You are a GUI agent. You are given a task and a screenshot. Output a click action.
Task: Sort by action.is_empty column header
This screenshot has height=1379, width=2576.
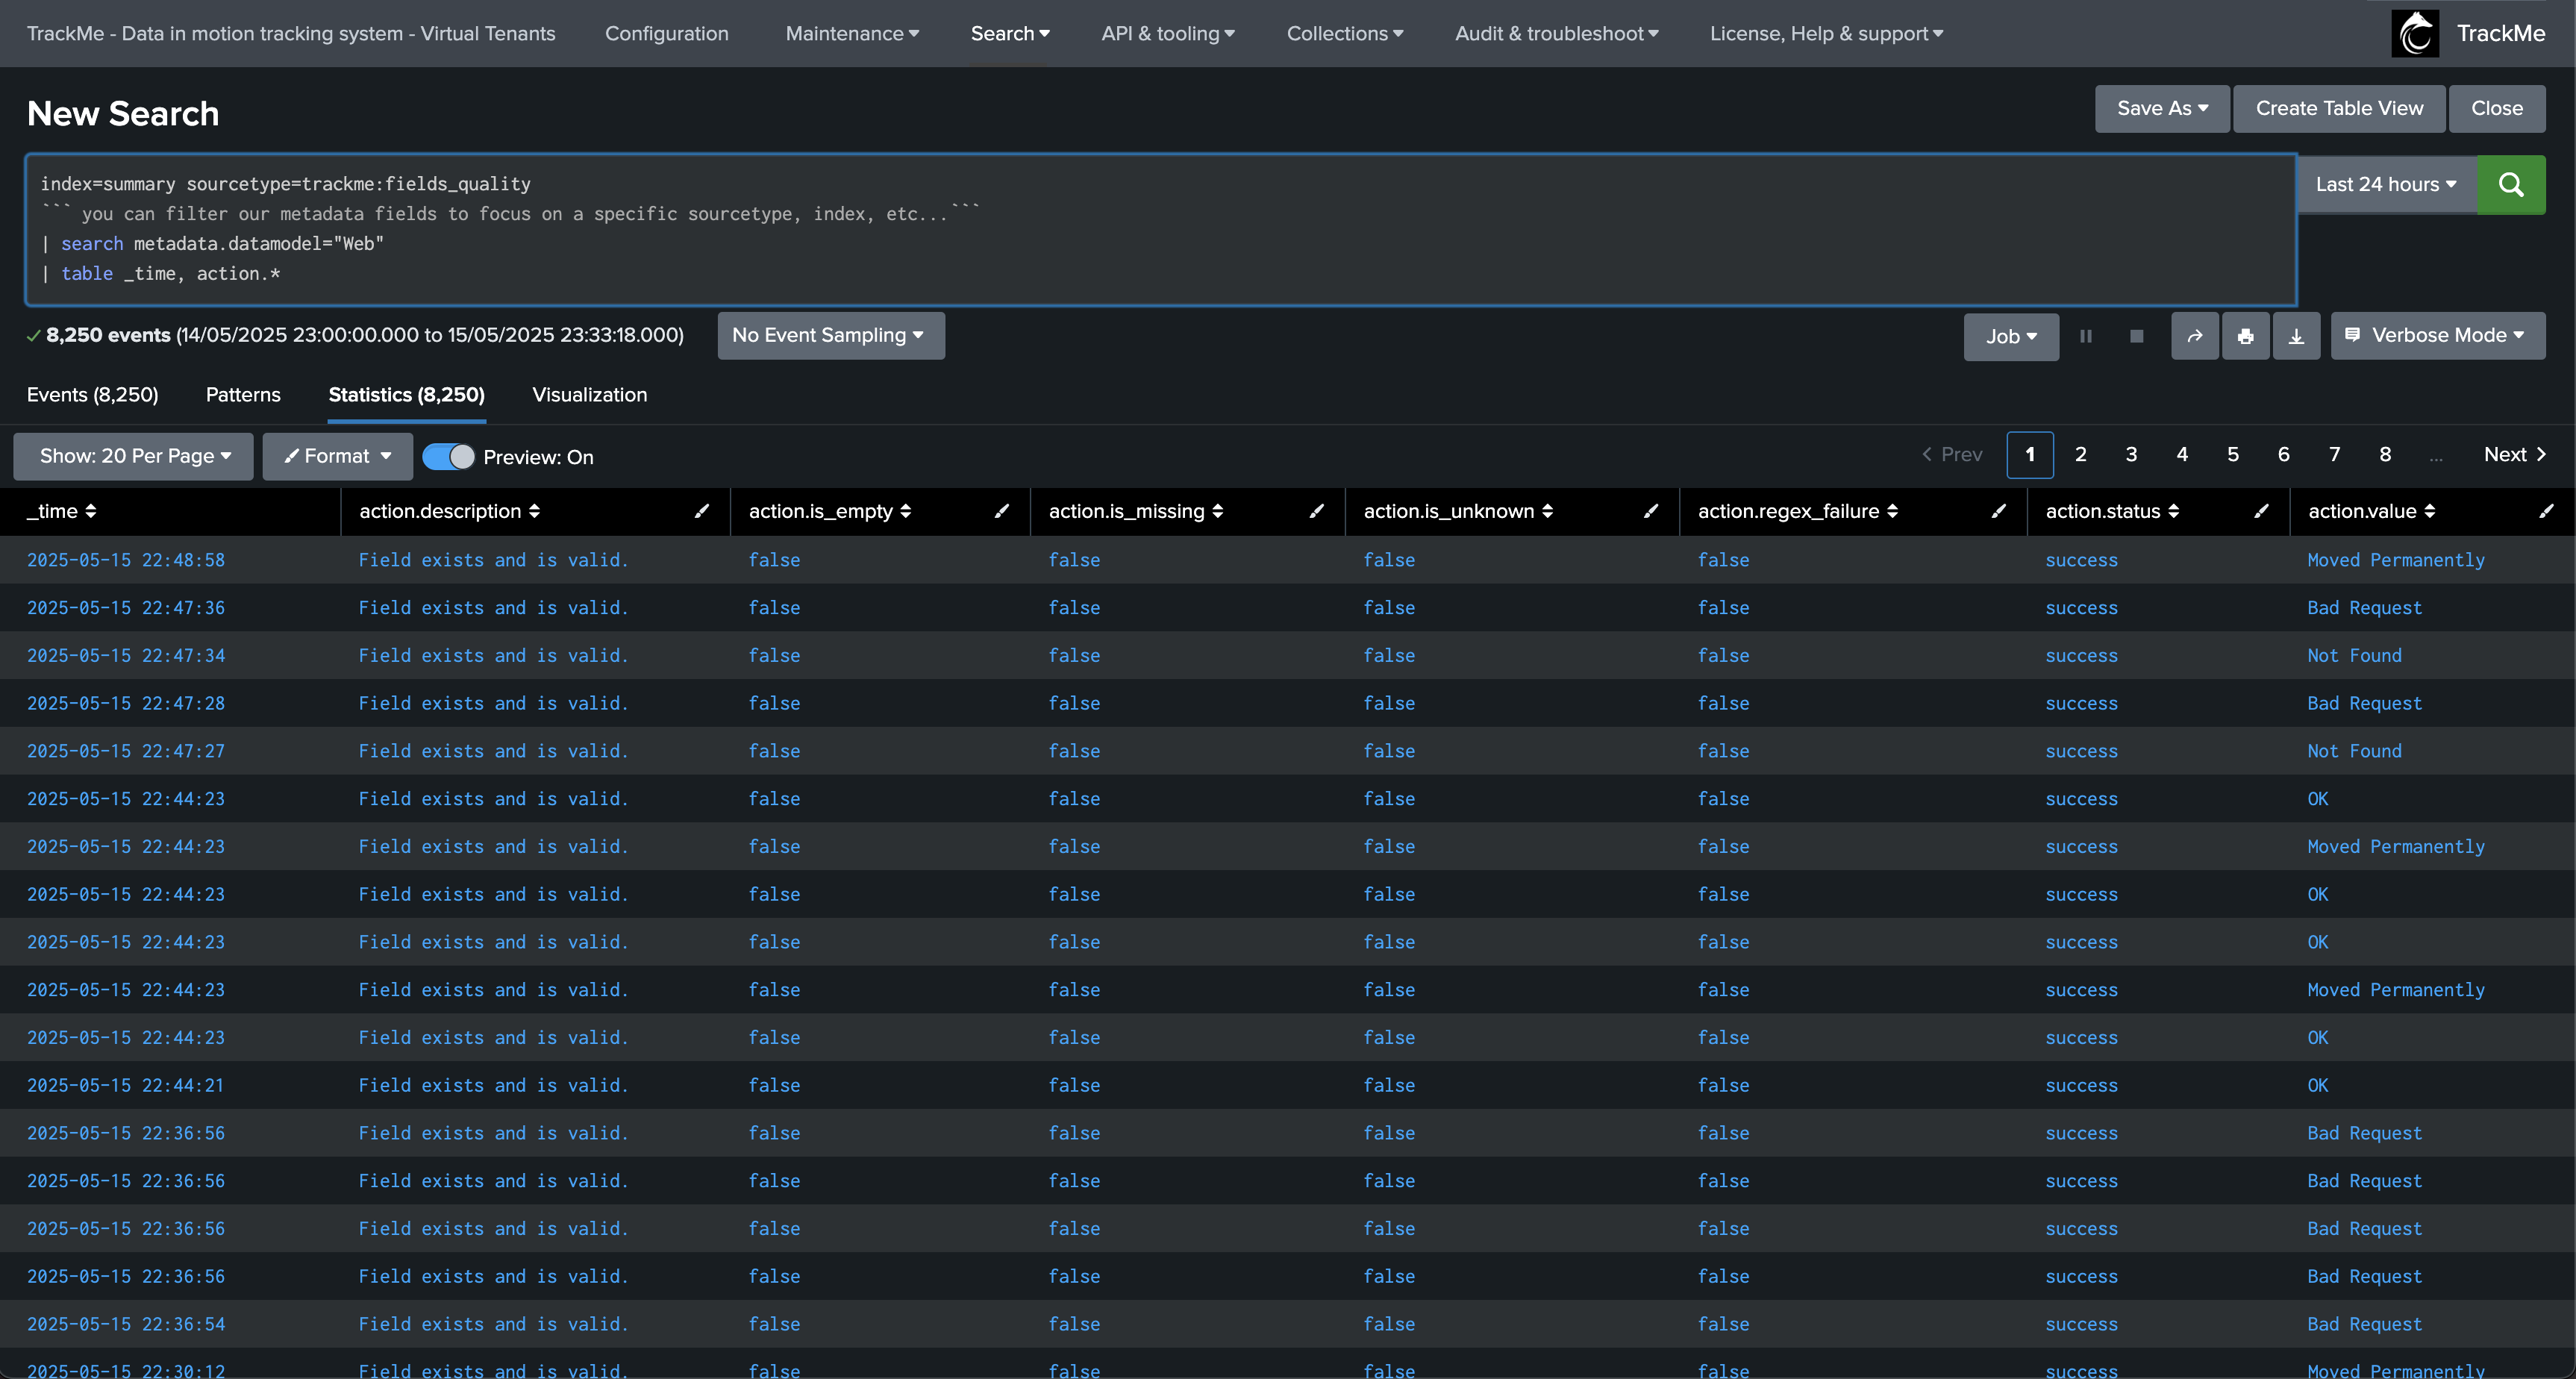(x=830, y=511)
